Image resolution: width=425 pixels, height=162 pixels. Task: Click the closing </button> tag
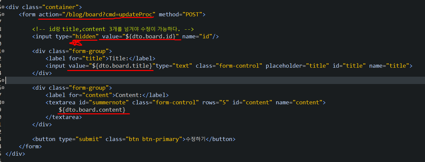221,139
